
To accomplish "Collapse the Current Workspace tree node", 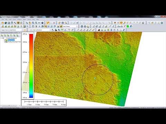I will tap(1, 38).
